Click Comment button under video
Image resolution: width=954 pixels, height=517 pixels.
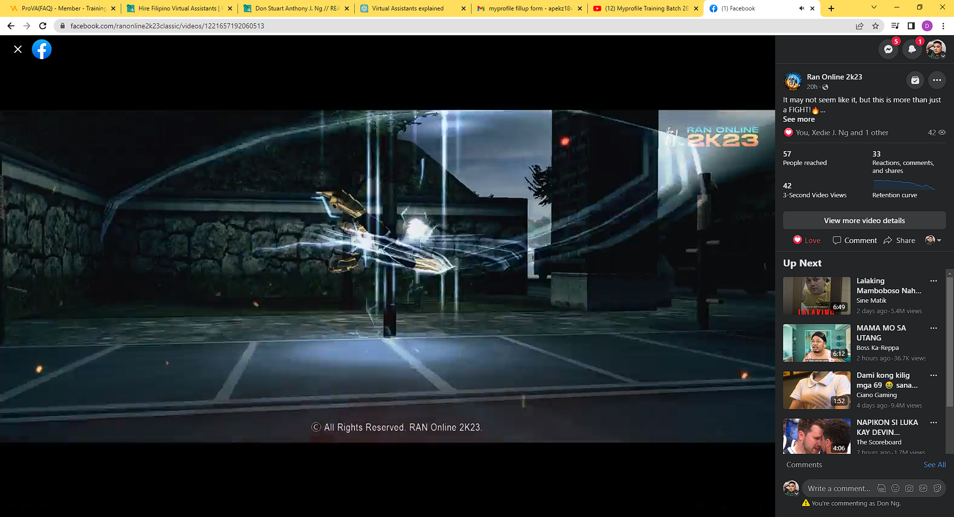point(855,241)
